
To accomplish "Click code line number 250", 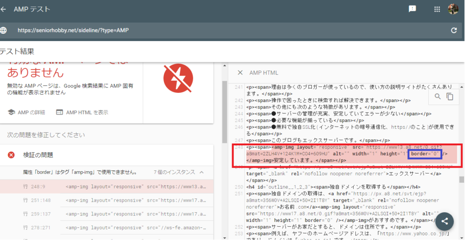I will click(238, 187).
